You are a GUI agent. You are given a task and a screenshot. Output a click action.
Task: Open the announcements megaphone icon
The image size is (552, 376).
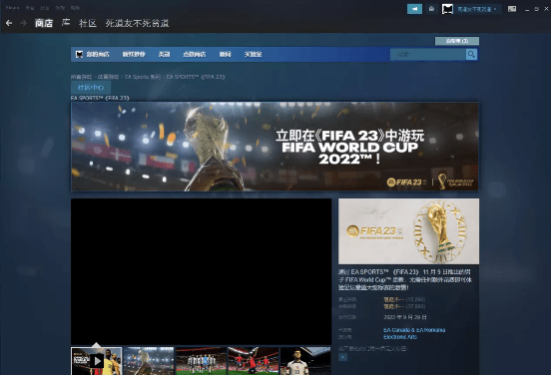pos(414,9)
